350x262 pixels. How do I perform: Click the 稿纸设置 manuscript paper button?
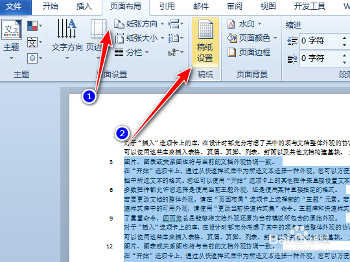(x=205, y=42)
